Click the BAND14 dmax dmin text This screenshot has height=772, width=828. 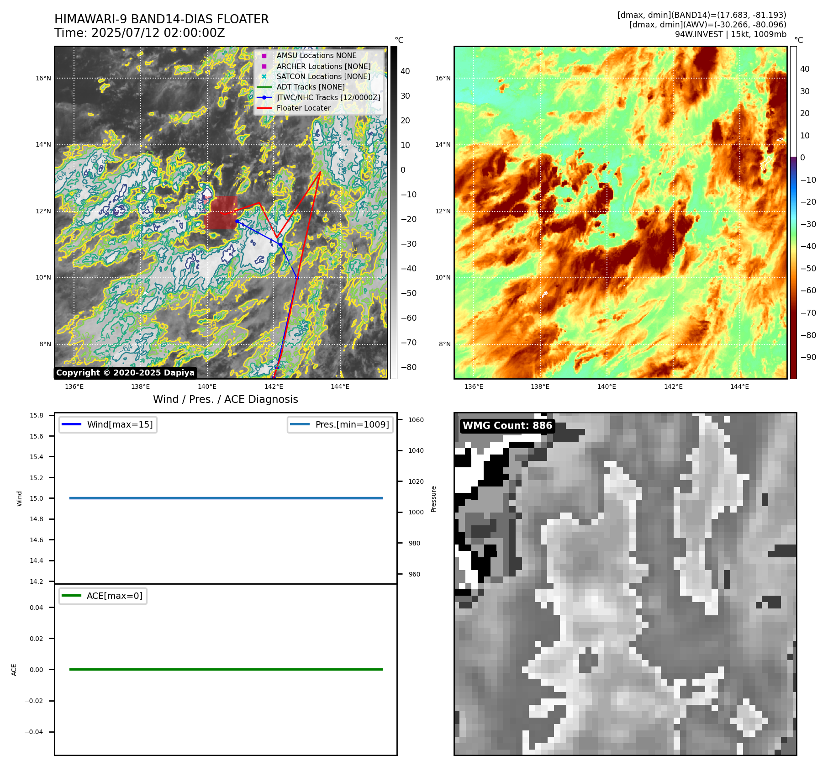tap(701, 15)
